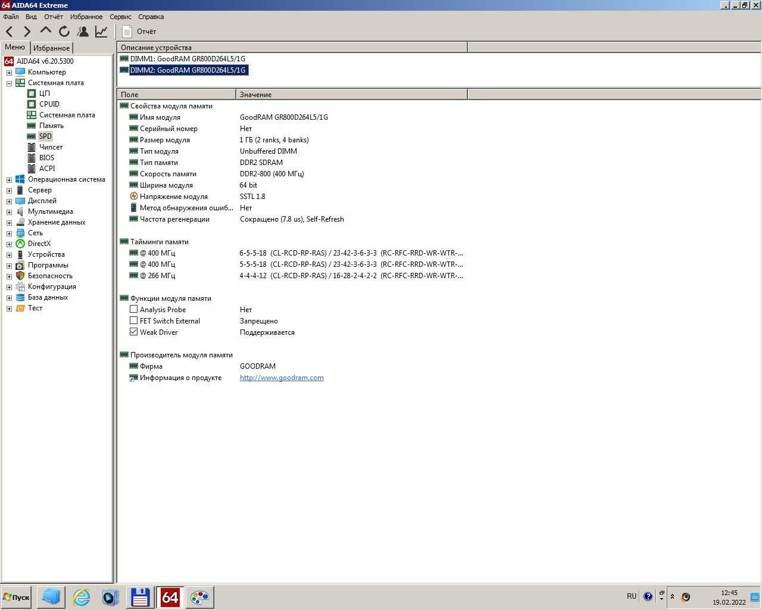Image resolution: width=762 pixels, height=610 pixels.
Task: Open the Сервис menu
Action: (120, 17)
